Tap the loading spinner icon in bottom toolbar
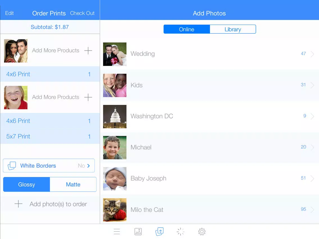 point(181,231)
